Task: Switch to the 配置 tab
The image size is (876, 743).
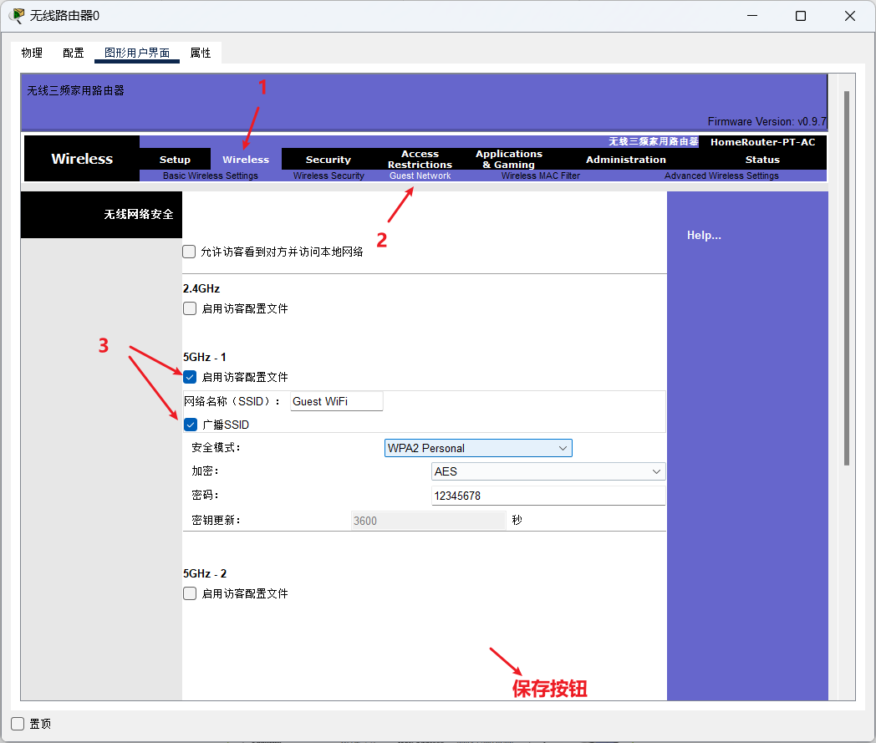Action: (x=74, y=53)
